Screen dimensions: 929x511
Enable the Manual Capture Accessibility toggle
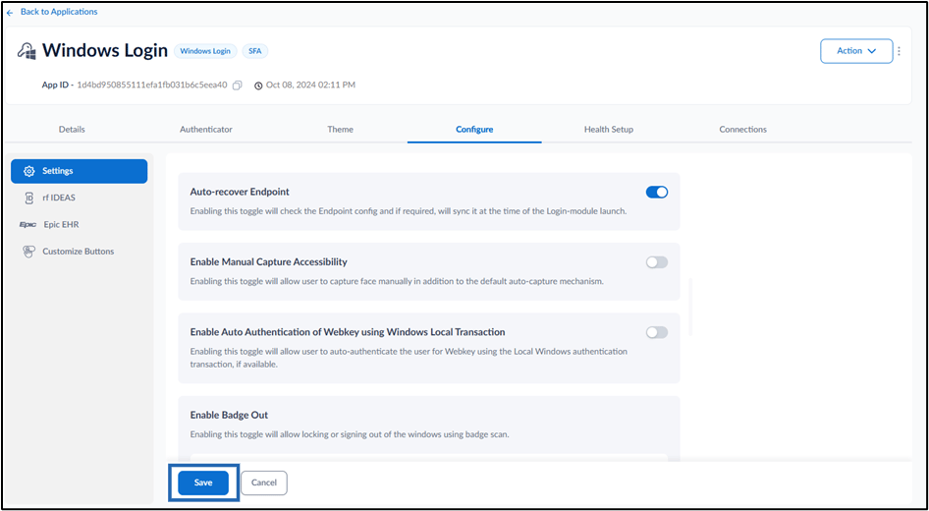(656, 262)
